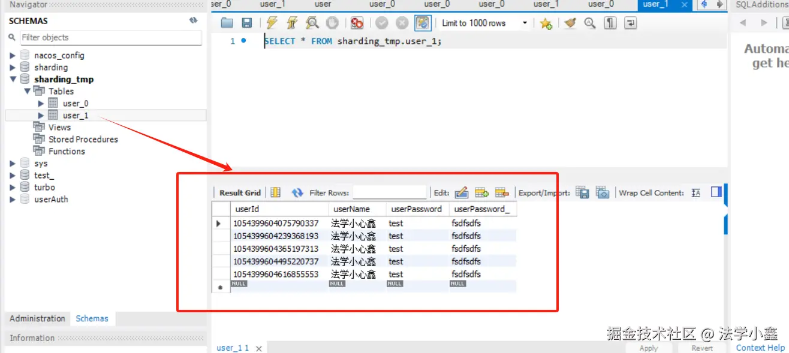Image resolution: width=789 pixels, height=353 pixels.
Task: Toggle stop-on-error execution icon
Action: (357, 23)
